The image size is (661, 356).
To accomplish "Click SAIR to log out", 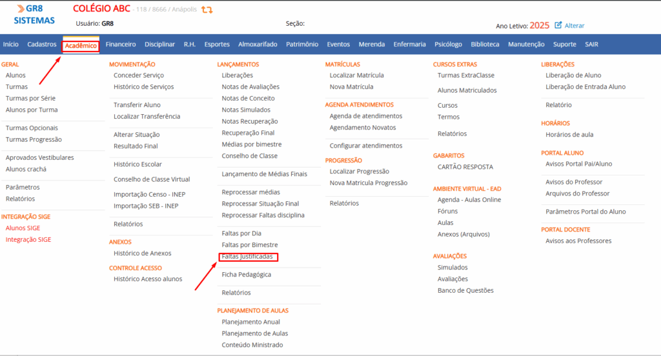I will (591, 44).
